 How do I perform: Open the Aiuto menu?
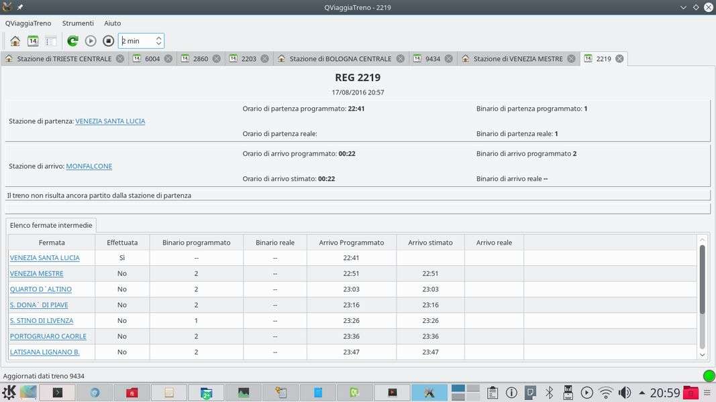click(112, 23)
